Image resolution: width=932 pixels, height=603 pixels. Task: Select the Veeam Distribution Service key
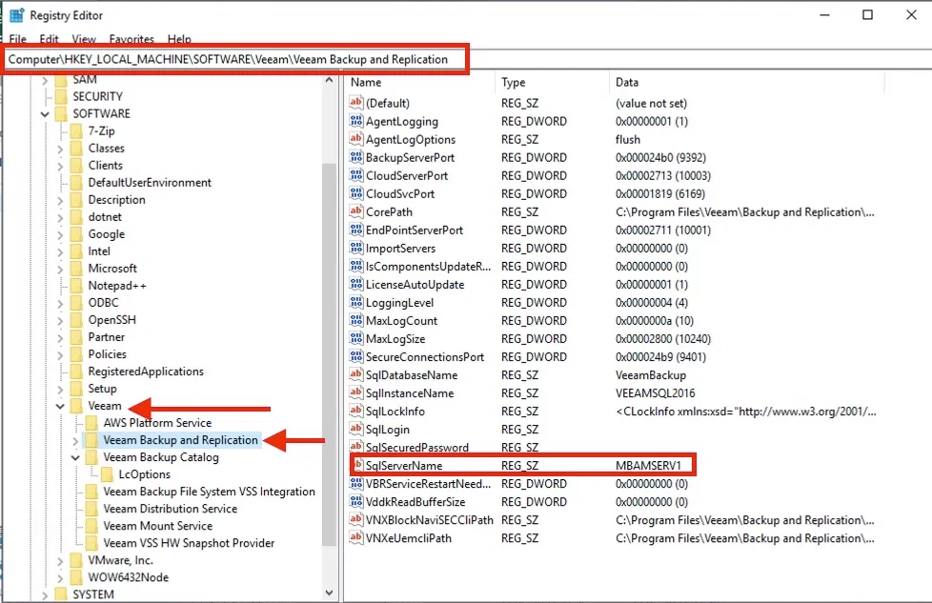170,509
